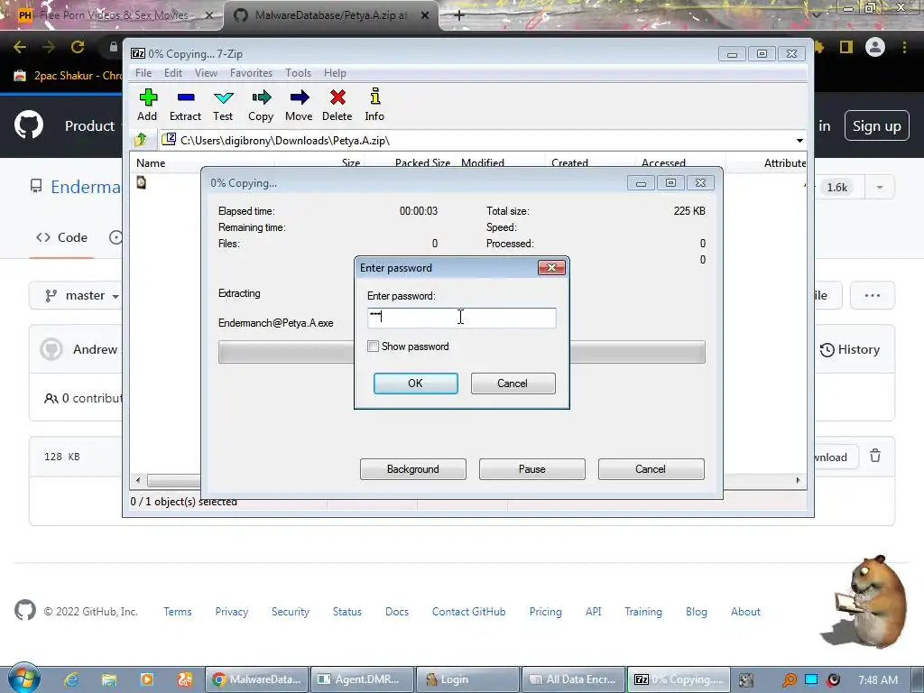Close the MalwareDatabase Chrome tab
Viewport: 924px width, 693px height.
(x=425, y=15)
